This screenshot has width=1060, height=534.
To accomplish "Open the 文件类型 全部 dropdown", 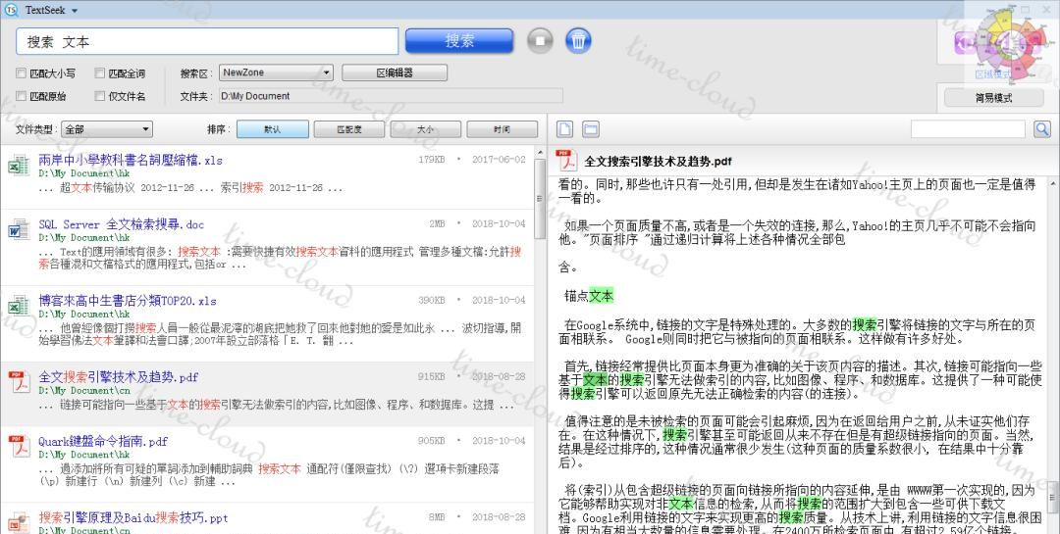I will coord(107,129).
